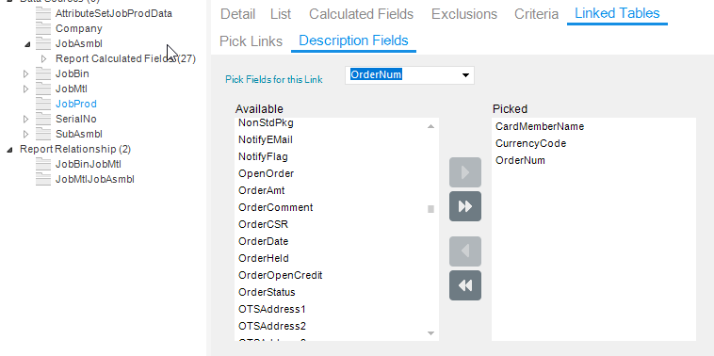The image size is (714, 356).
Task: Open the Calculated Fields tab
Action: tap(361, 14)
